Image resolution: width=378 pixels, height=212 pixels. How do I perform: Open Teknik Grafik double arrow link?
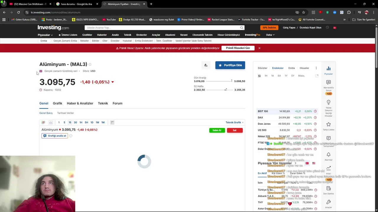pyautogui.click(x=234, y=122)
